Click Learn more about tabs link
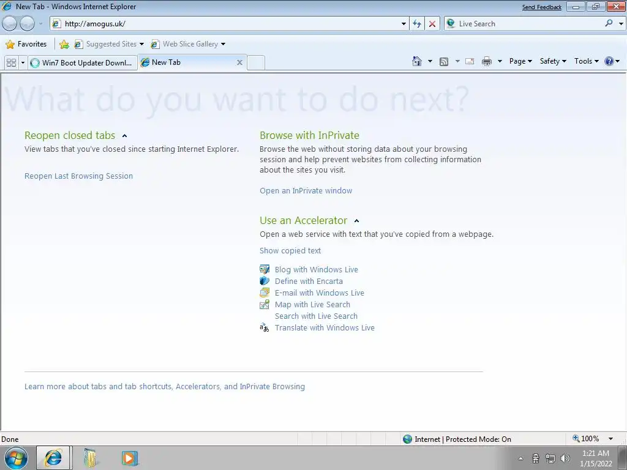 [x=165, y=387]
